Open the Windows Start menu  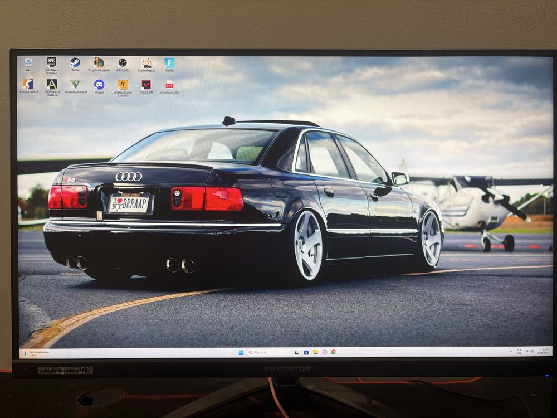point(241,352)
